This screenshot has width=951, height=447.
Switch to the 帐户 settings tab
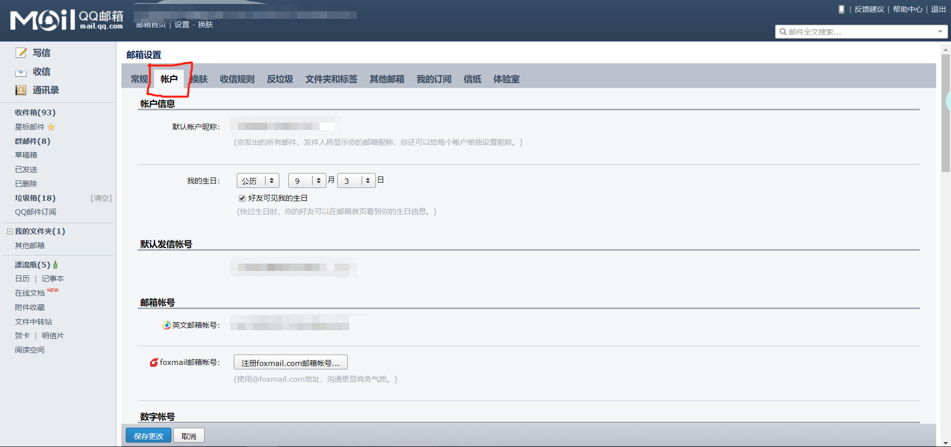[x=169, y=79]
